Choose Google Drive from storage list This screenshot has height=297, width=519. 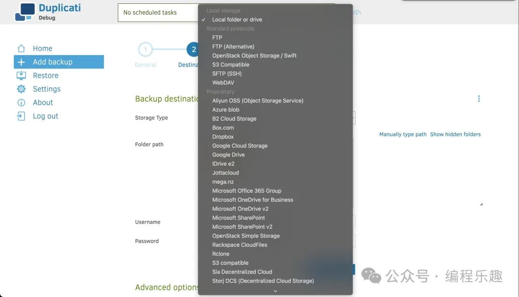(x=228, y=155)
